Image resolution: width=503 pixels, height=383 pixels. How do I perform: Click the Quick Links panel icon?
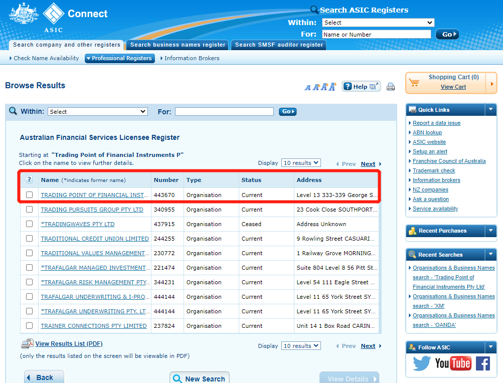click(413, 110)
